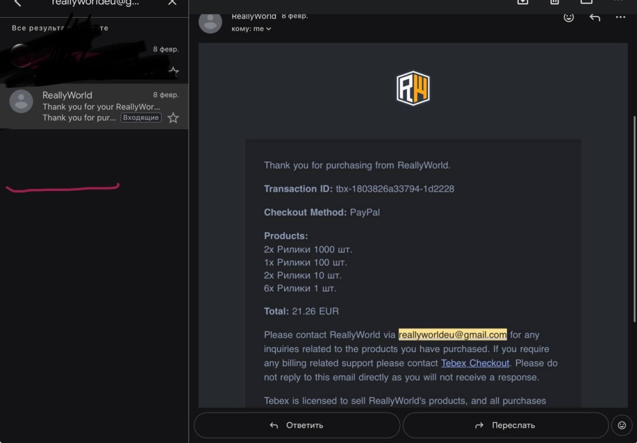Image resolution: width=637 pixels, height=443 pixels.
Task: Click the message pane vertical scrollbar
Action: 634,219
